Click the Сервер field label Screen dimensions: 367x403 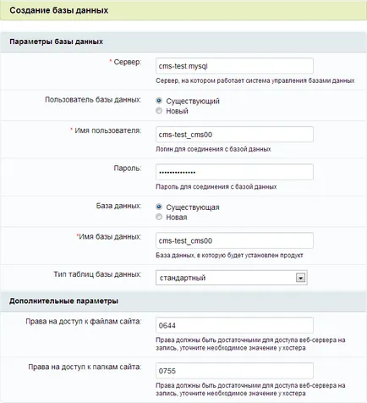tap(128, 62)
